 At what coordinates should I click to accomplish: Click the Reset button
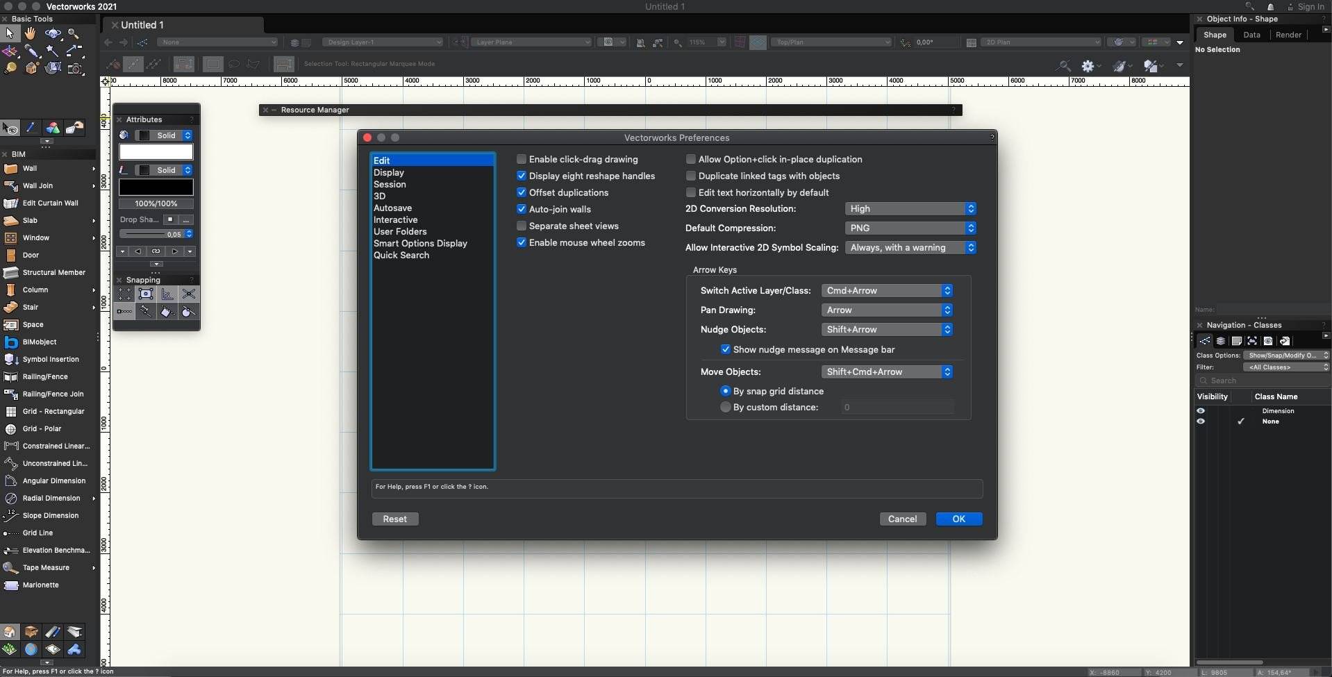click(x=394, y=519)
